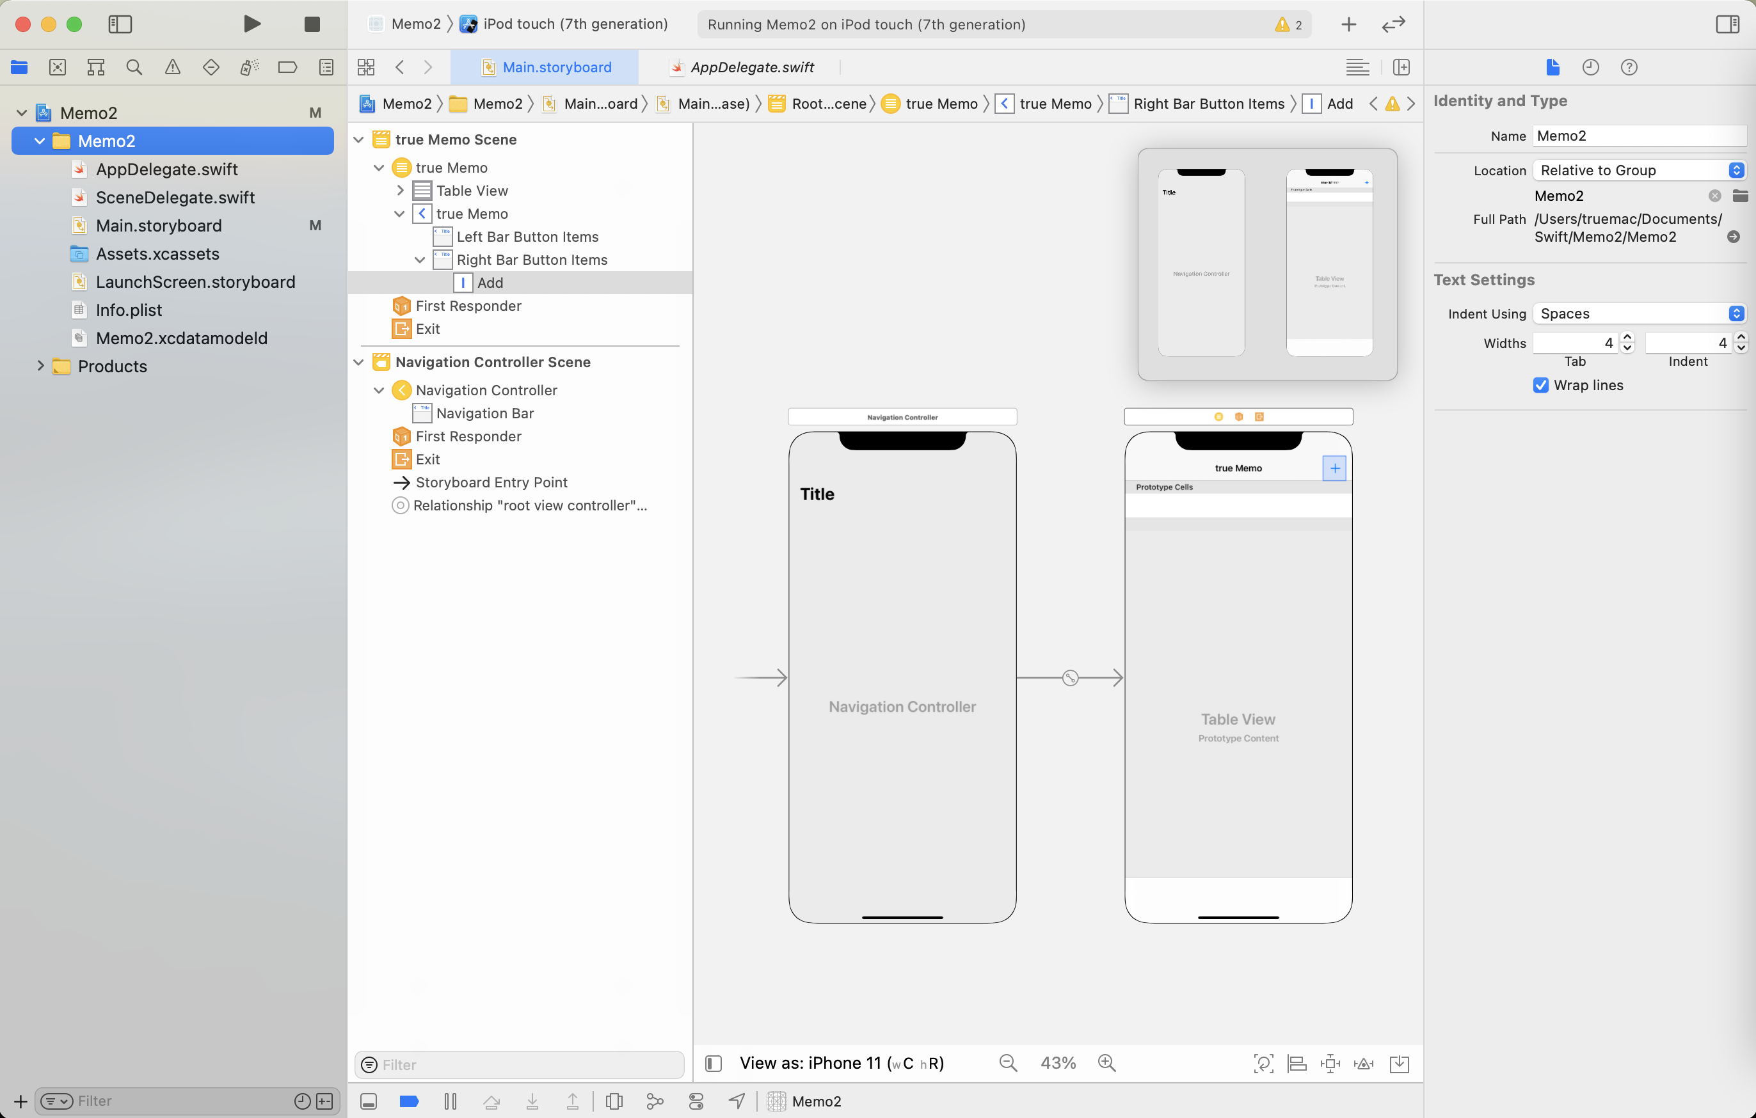Expand the Products folder
Viewport: 1756px width, 1118px height.
click(41, 366)
